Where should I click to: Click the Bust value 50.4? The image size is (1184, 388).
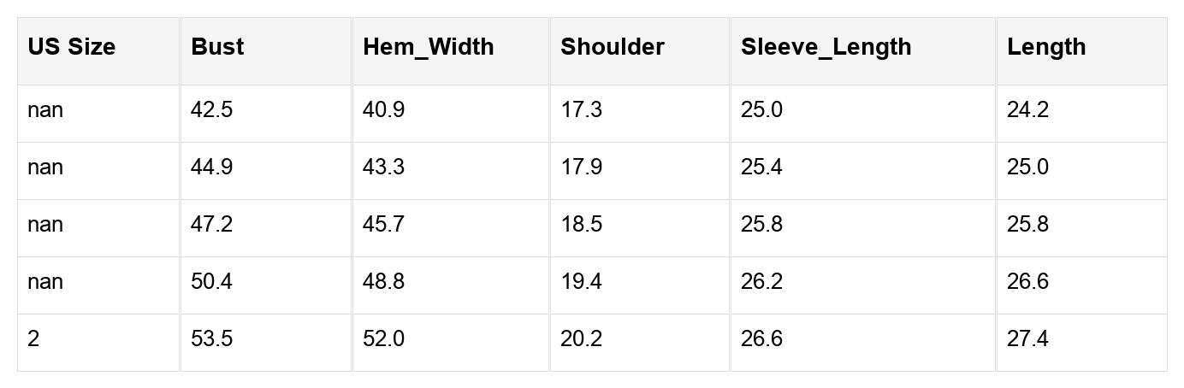tap(211, 282)
